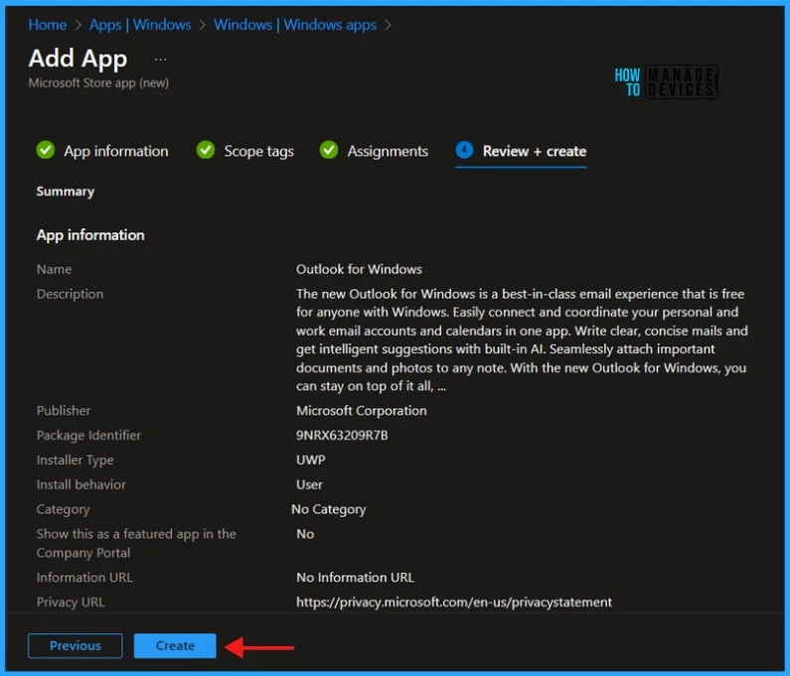Switch to the Scope tags tab

tap(259, 151)
